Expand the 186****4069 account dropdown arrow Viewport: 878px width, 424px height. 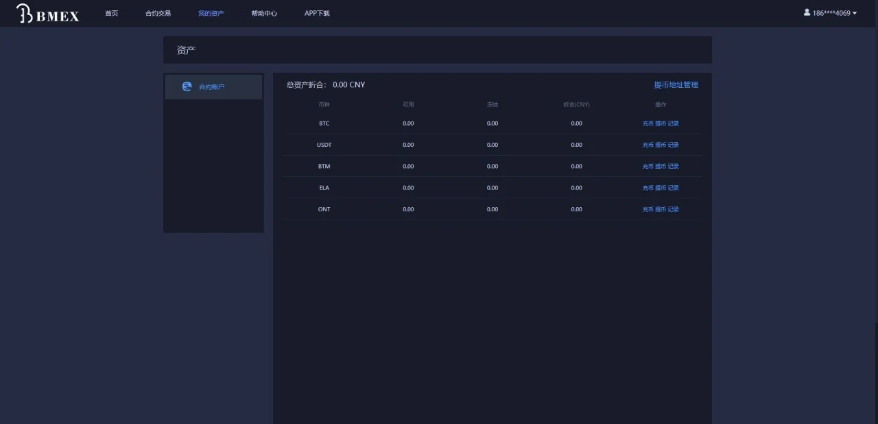click(855, 13)
